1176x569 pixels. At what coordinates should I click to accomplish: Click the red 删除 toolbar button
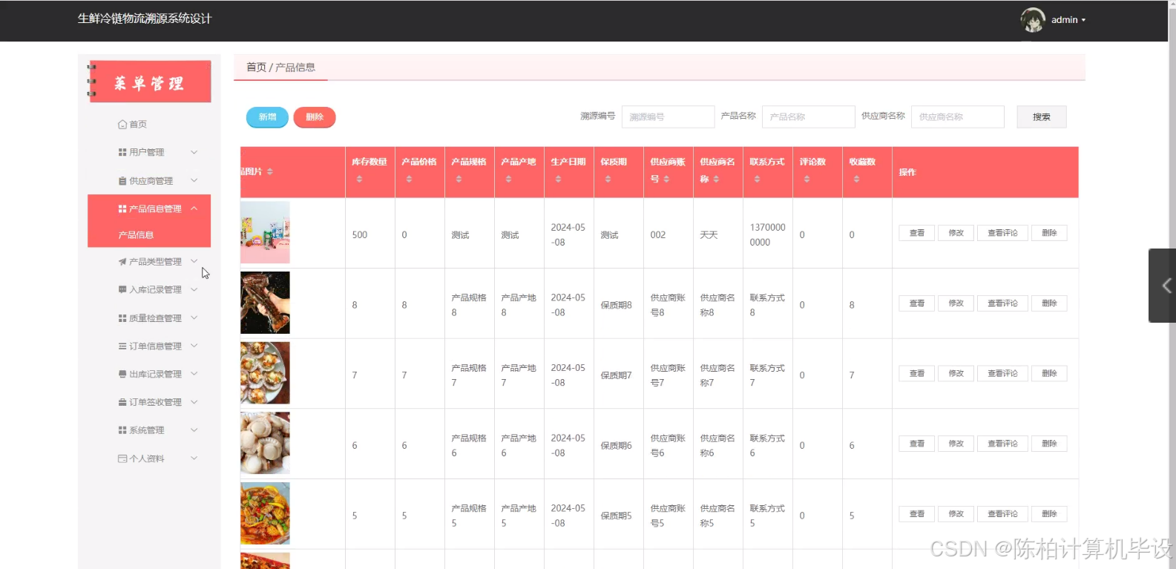(x=315, y=117)
